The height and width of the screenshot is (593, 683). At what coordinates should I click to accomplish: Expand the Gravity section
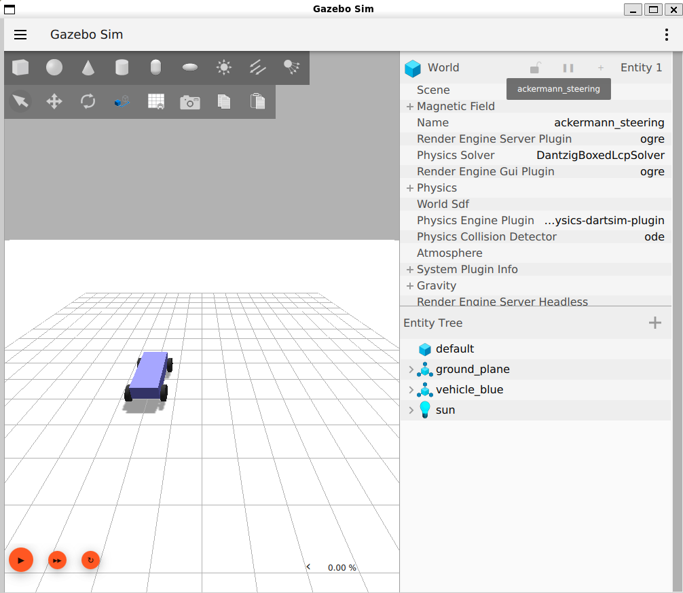tap(409, 286)
